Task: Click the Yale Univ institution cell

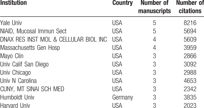Action: click(11, 23)
